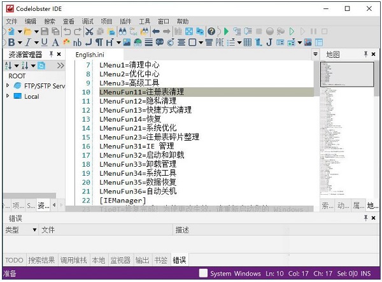Click the nb non-breaking space icon

pyautogui.click(x=78, y=43)
